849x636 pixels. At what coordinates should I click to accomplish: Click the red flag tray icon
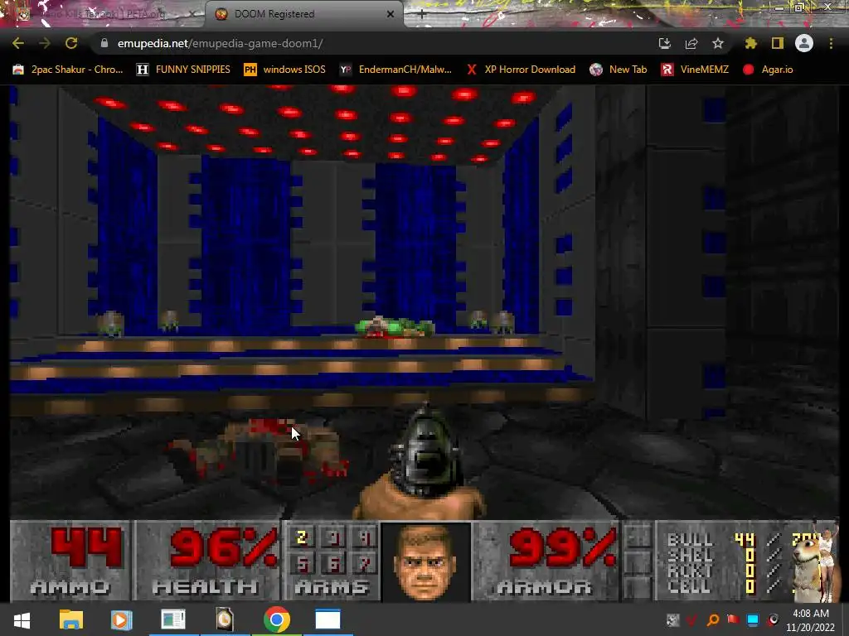(733, 619)
